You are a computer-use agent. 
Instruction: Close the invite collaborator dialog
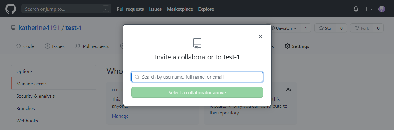pyautogui.click(x=260, y=36)
